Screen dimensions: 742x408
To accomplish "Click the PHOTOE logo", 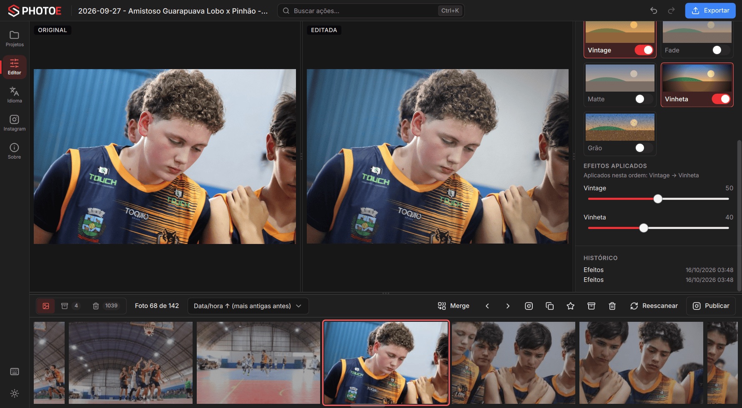I will click(35, 11).
